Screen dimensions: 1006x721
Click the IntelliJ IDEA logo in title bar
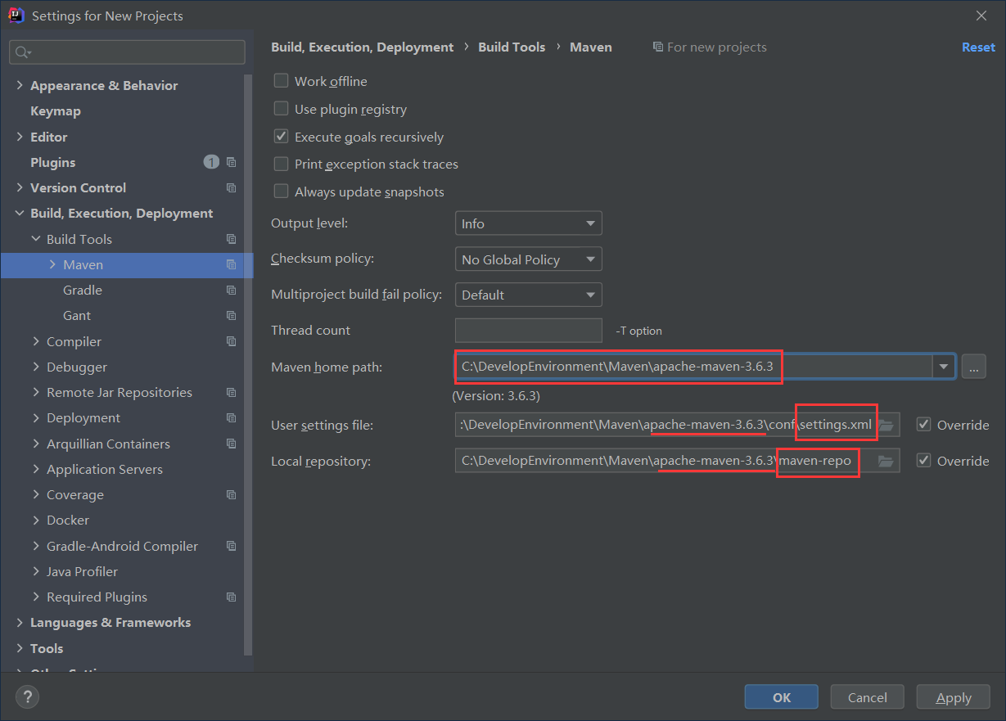coord(16,16)
